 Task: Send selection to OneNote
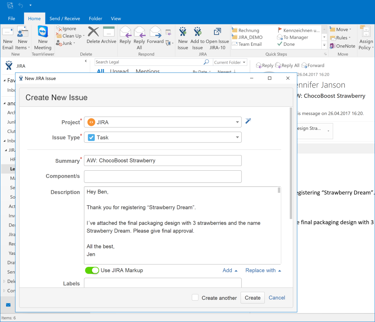coord(342,46)
